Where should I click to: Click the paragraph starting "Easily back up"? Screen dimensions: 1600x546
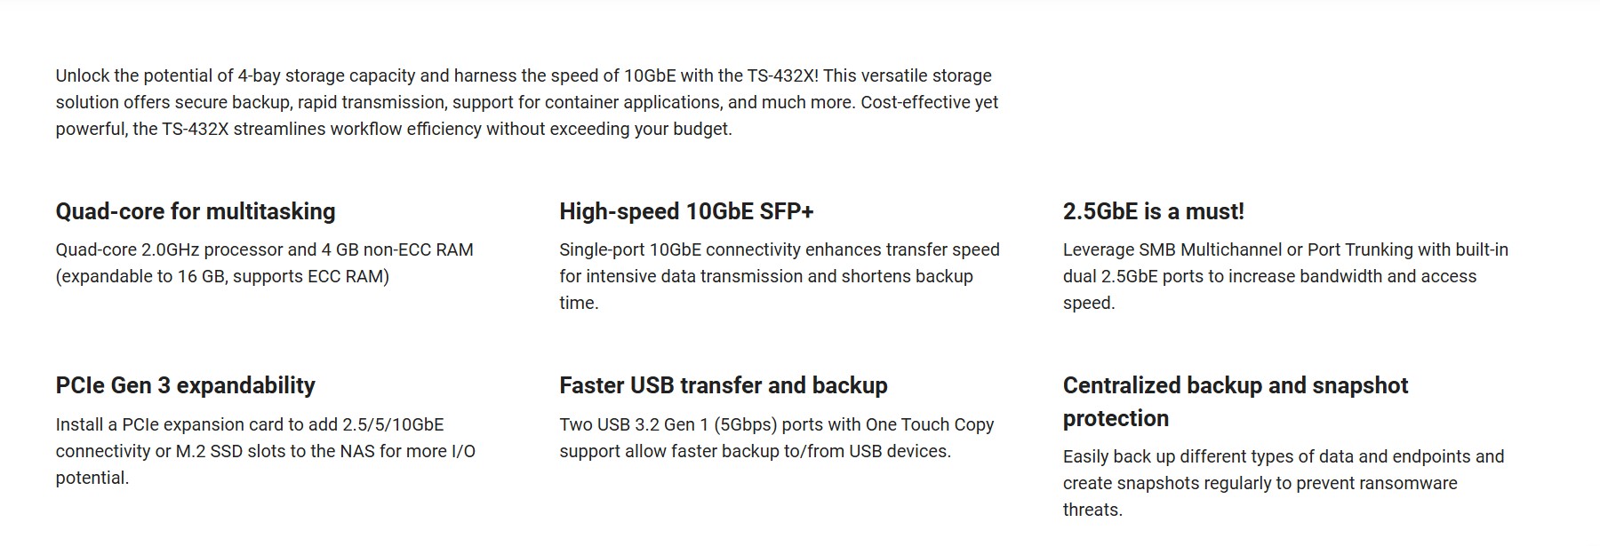click(1283, 483)
